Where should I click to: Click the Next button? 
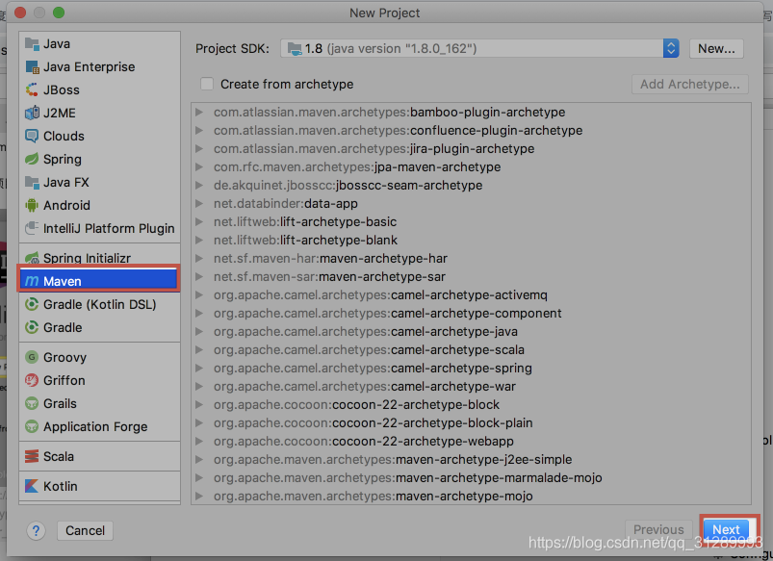726,529
